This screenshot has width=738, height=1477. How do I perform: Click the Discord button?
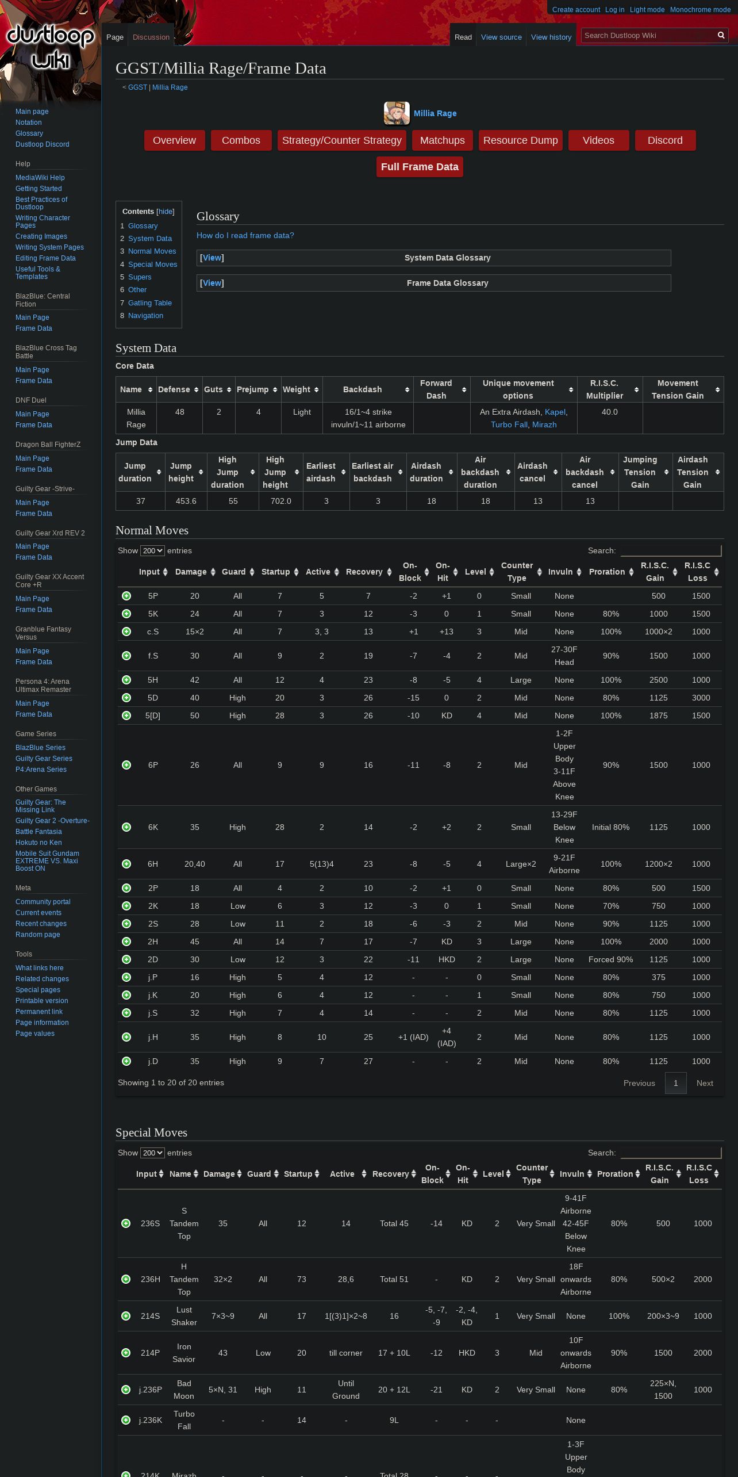[x=665, y=140]
